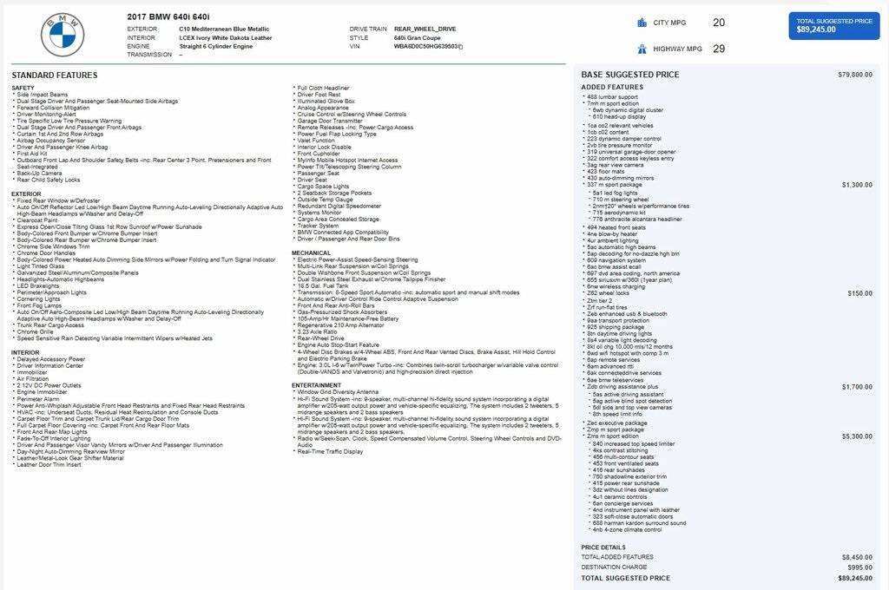Click the '$5,300.00' price
This screenshot has width=889, height=590.
click(x=857, y=436)
